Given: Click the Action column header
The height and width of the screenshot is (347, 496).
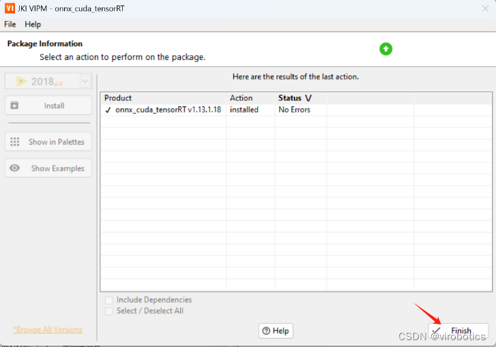Looking at the screenshot, I should (x=250, y=98).
